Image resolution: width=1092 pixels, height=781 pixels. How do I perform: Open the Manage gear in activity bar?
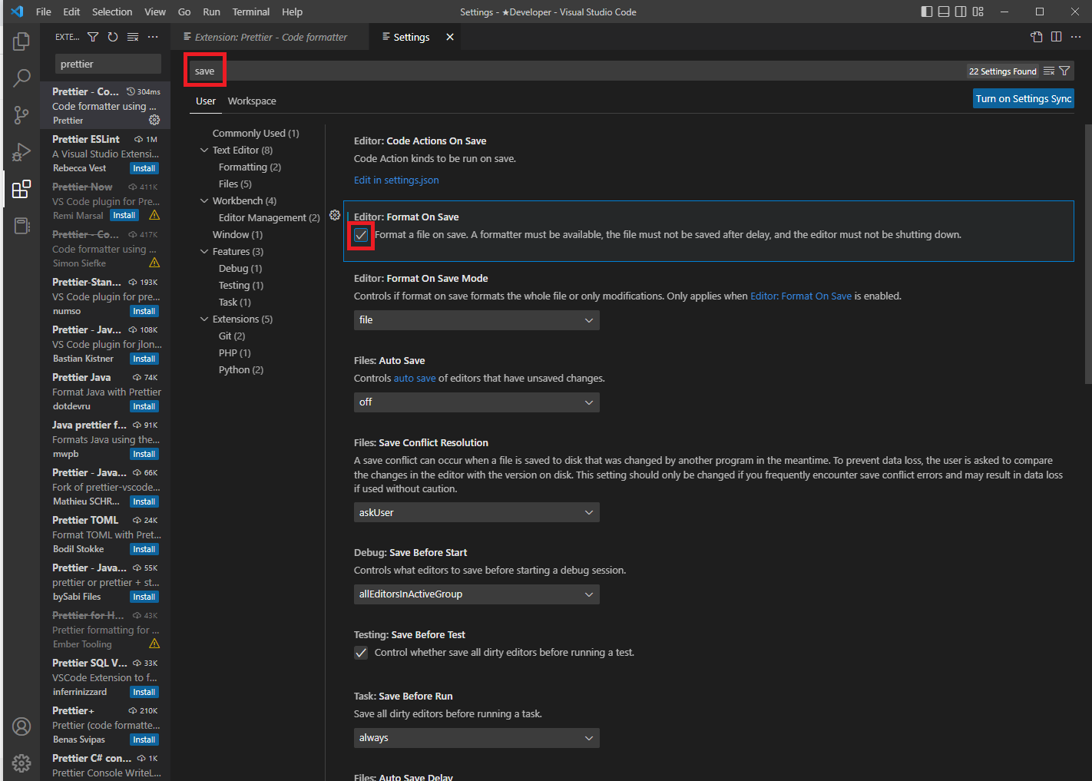22,763
